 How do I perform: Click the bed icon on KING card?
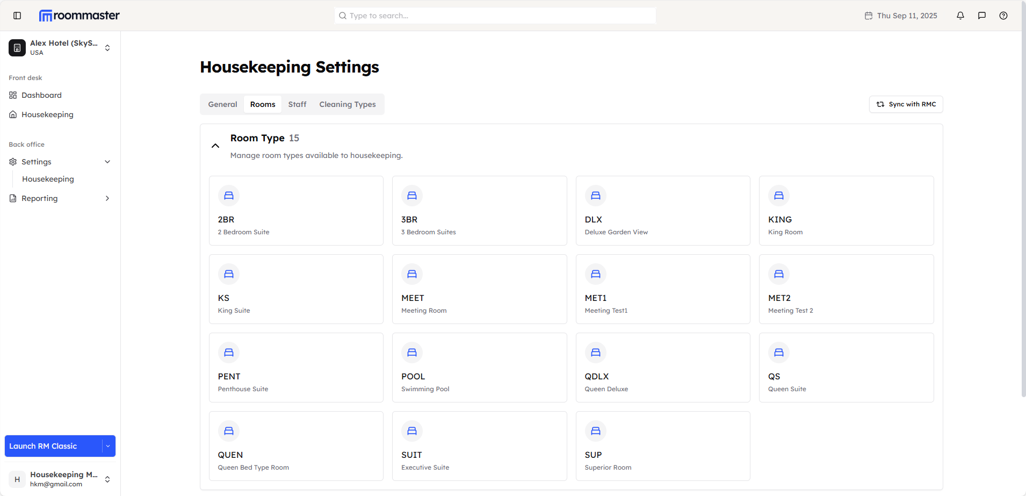click(779, 196)
